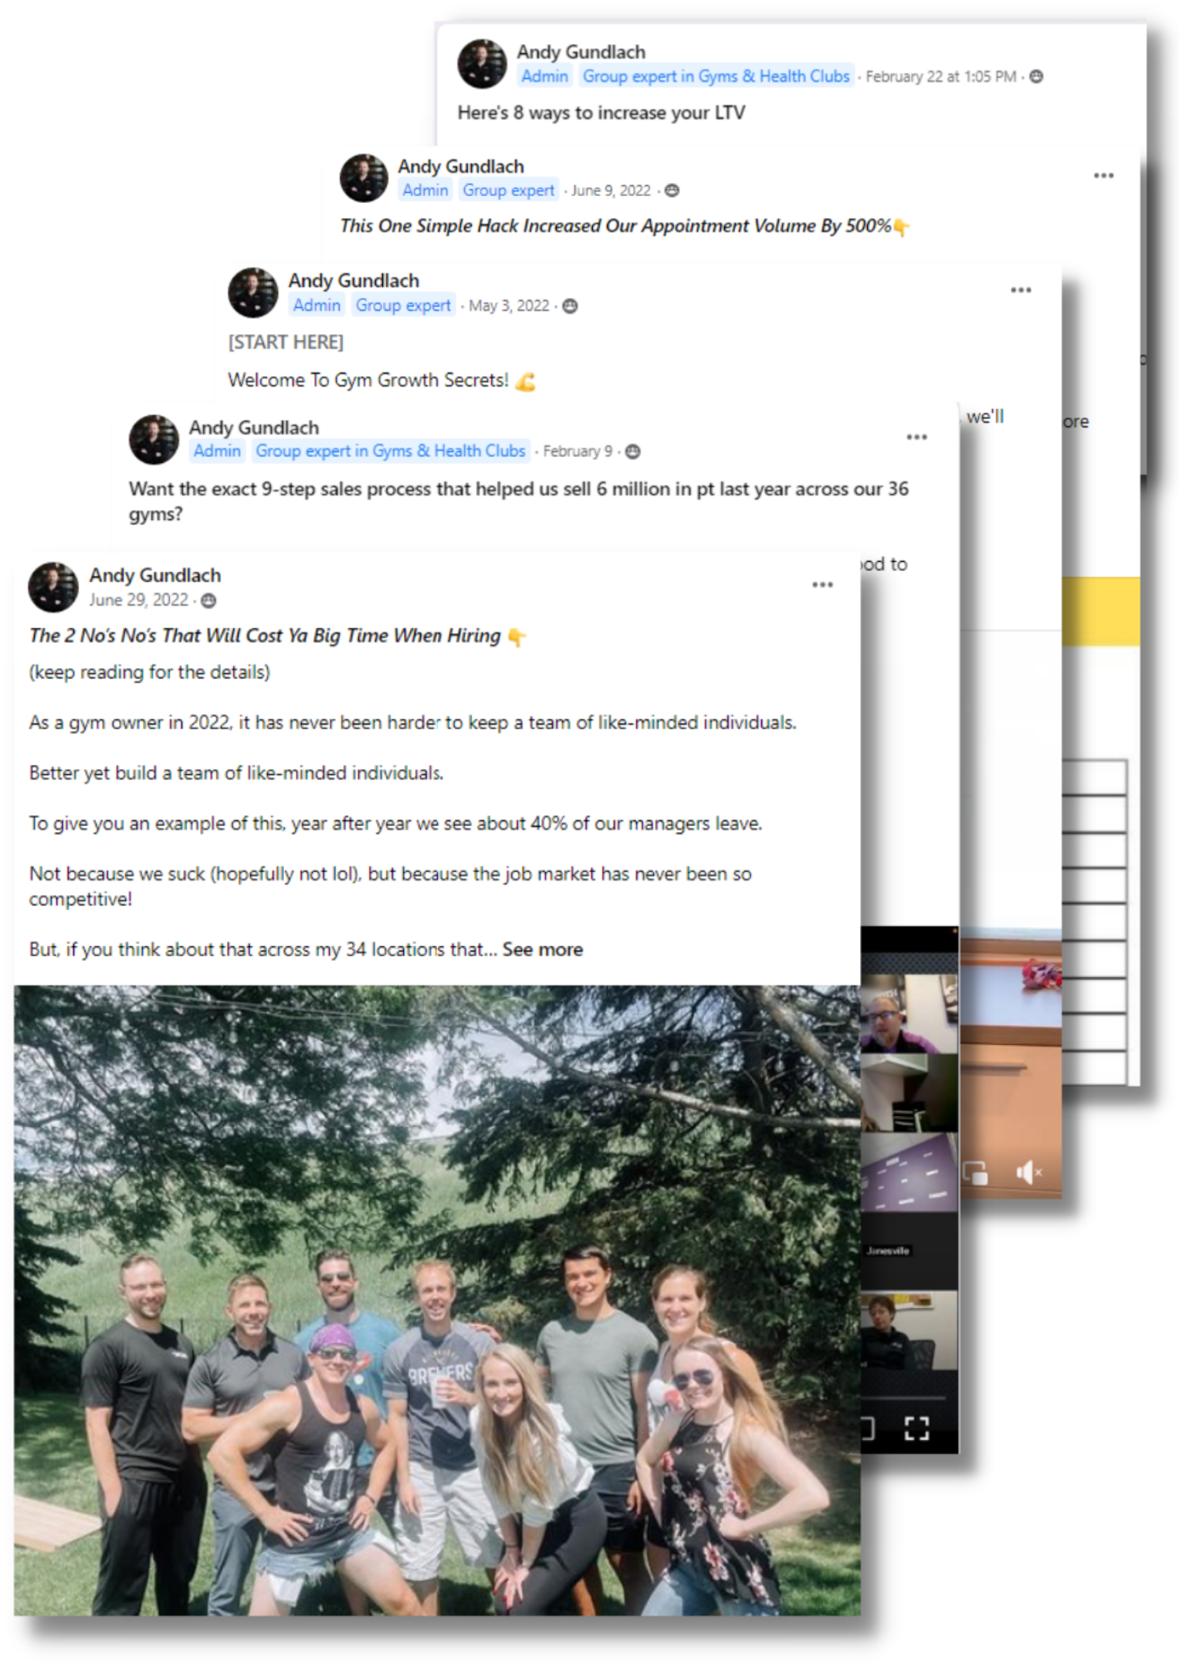The height and width of the screenshot is (1667, 1179).
Task: Click the picture-in-picture icon on video
Action: coord(975,1172)
